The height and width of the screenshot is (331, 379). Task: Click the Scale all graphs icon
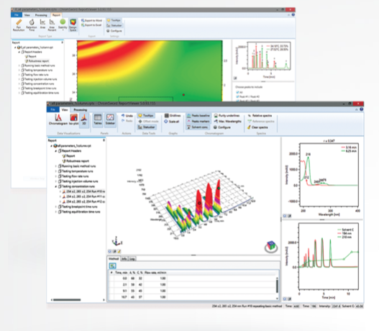[x=172, y=122]
